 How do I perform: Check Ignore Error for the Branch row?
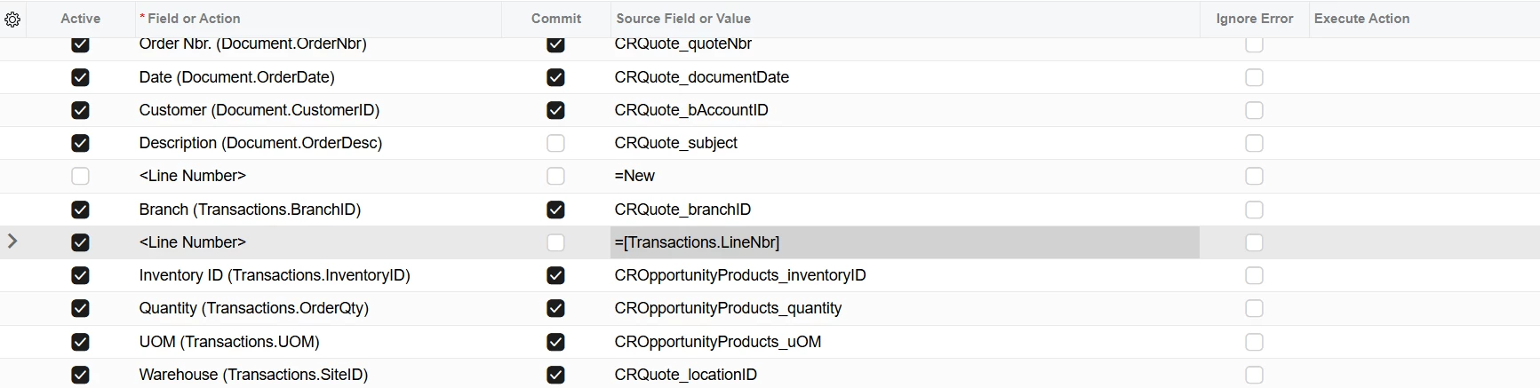click(x=1254, y=210)
